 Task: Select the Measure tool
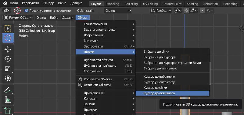[8, 99]
